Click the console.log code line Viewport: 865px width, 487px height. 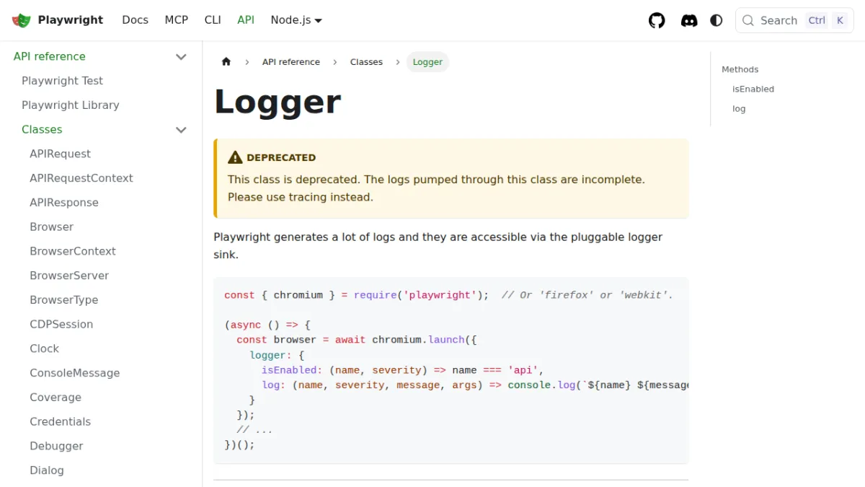tap(475, 385)
